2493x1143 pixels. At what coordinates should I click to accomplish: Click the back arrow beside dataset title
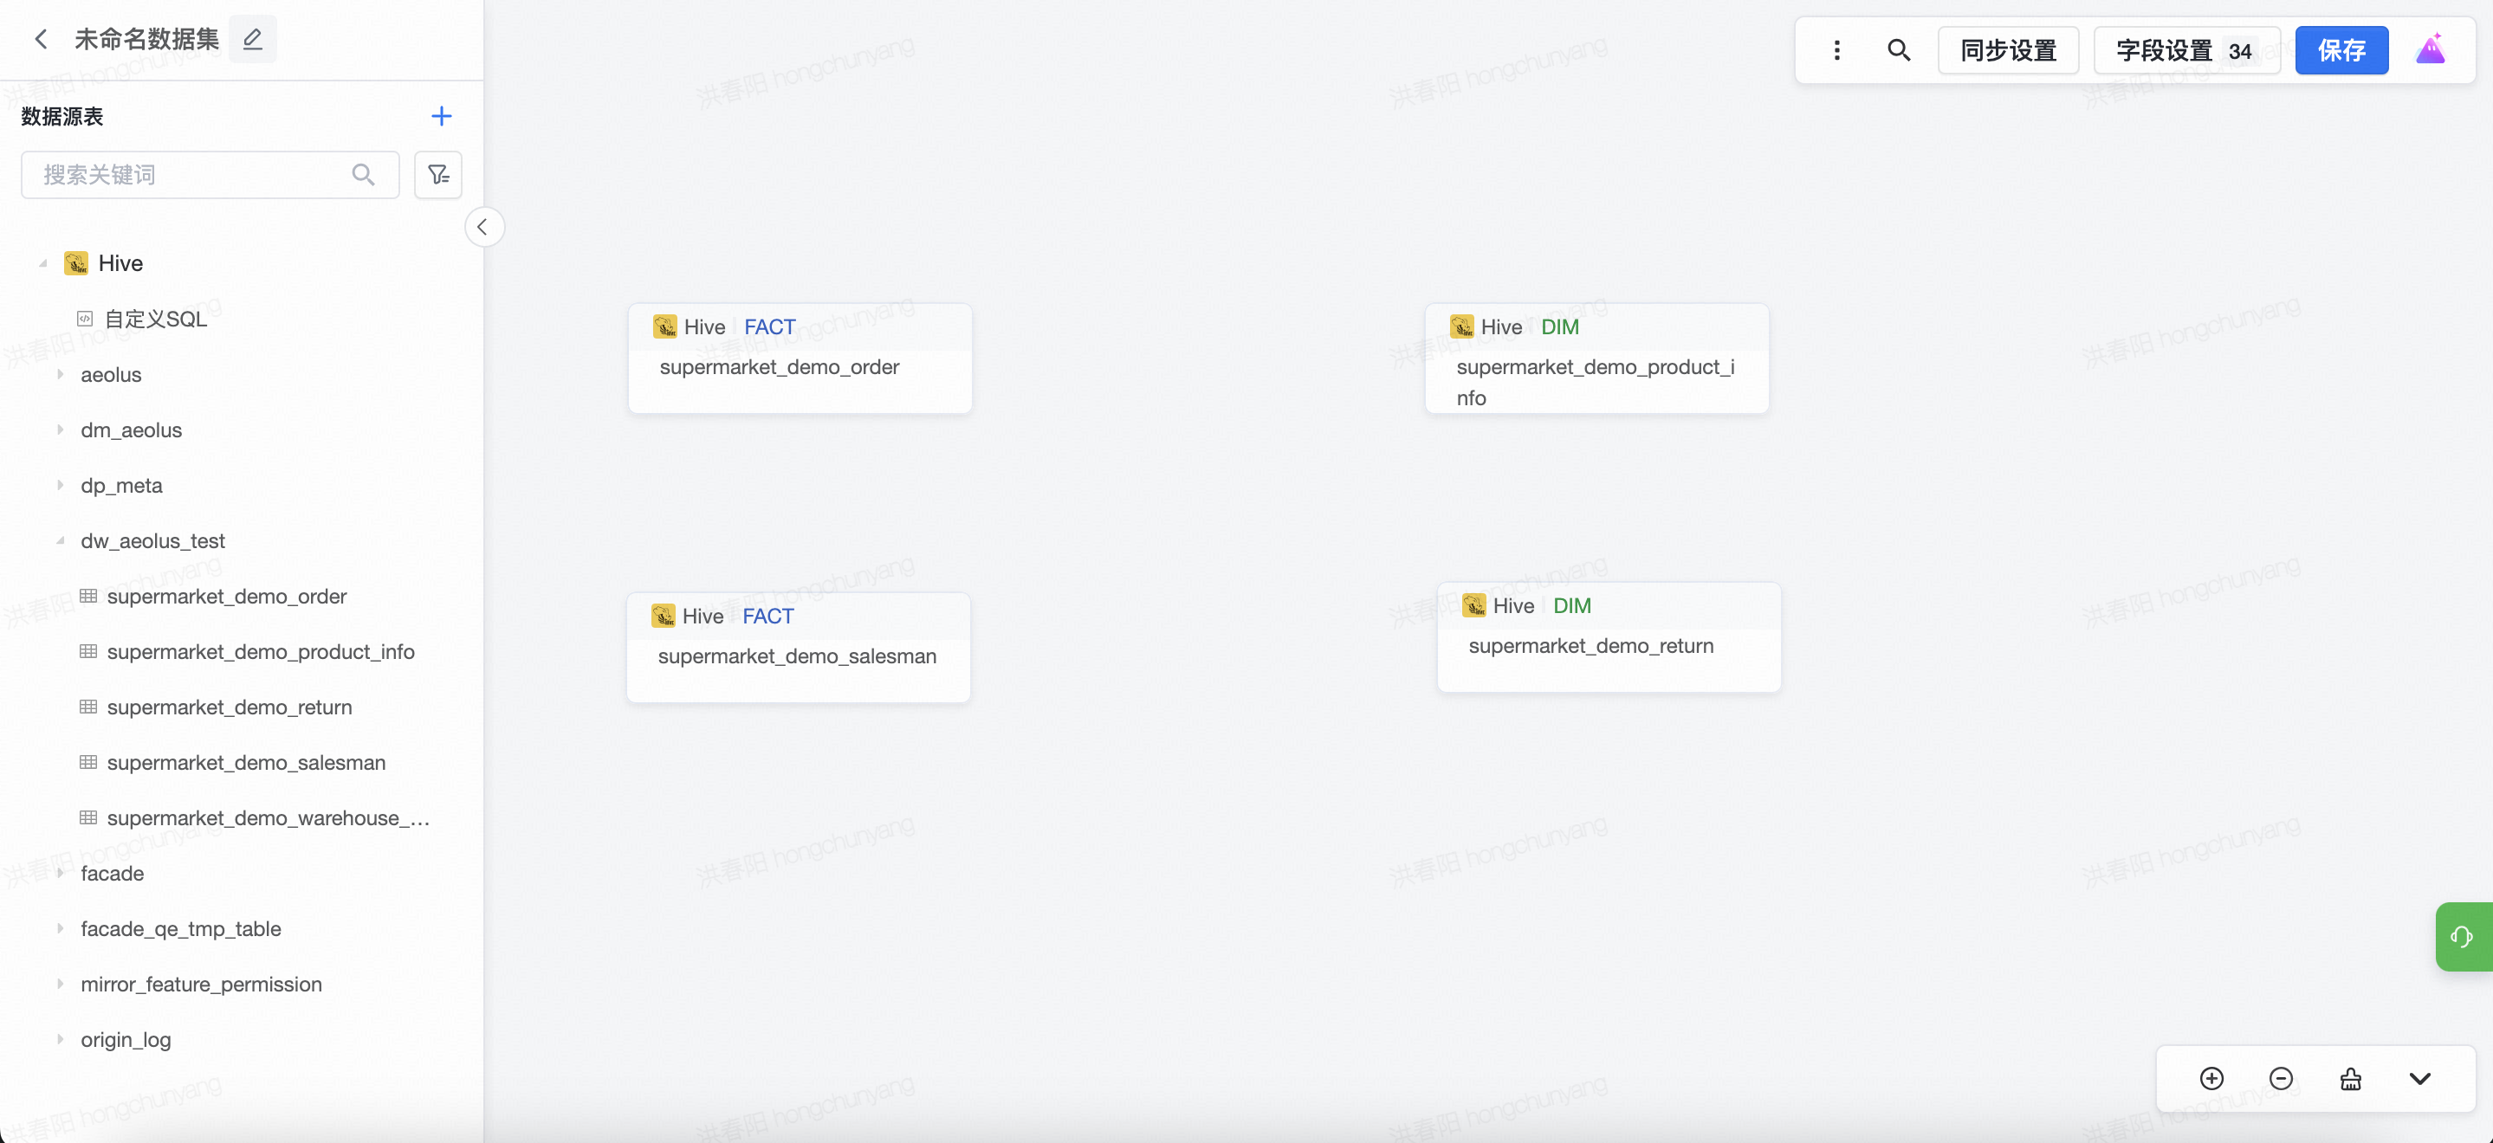click(x=41, y=39)
